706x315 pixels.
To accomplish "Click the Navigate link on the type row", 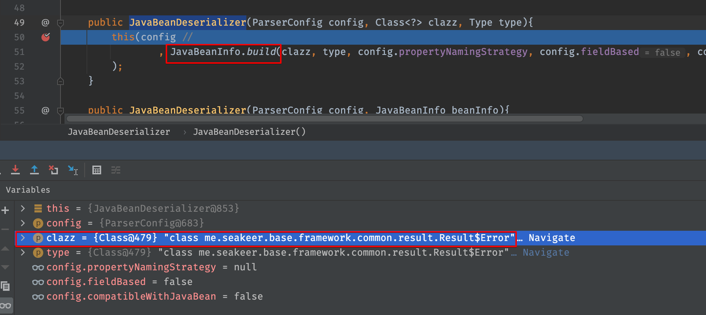I will [546, 253].
